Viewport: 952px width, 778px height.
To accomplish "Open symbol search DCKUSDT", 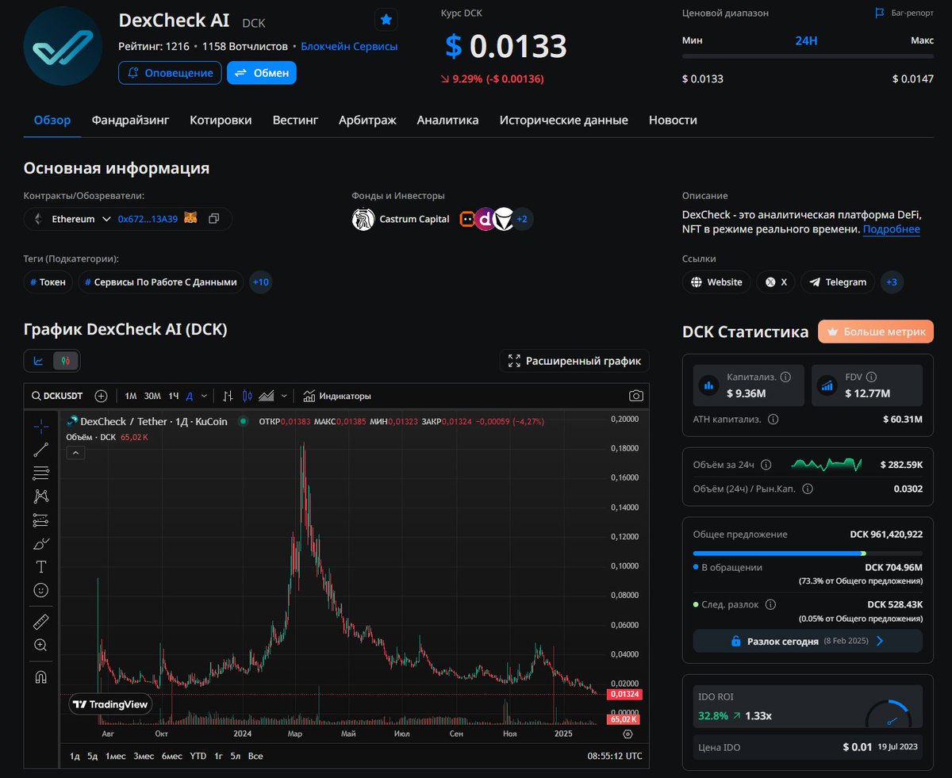I will point(57,396).
